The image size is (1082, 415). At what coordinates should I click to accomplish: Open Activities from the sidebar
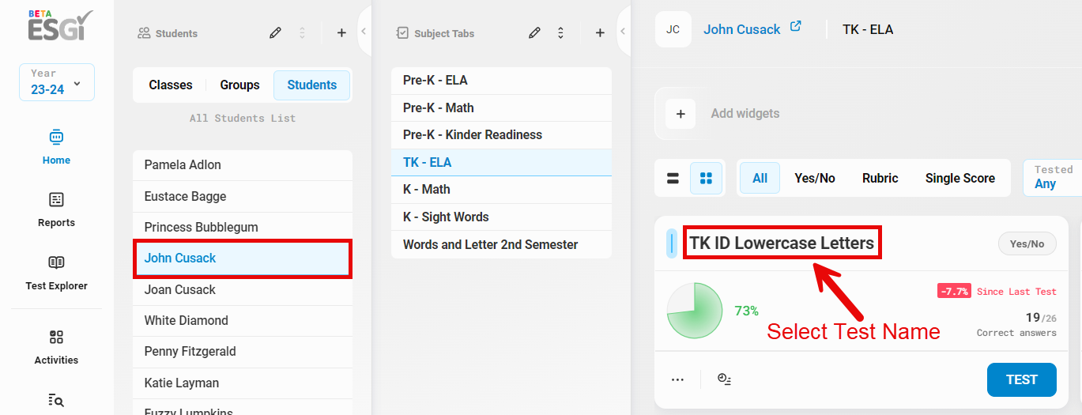[x=56, y=347]
